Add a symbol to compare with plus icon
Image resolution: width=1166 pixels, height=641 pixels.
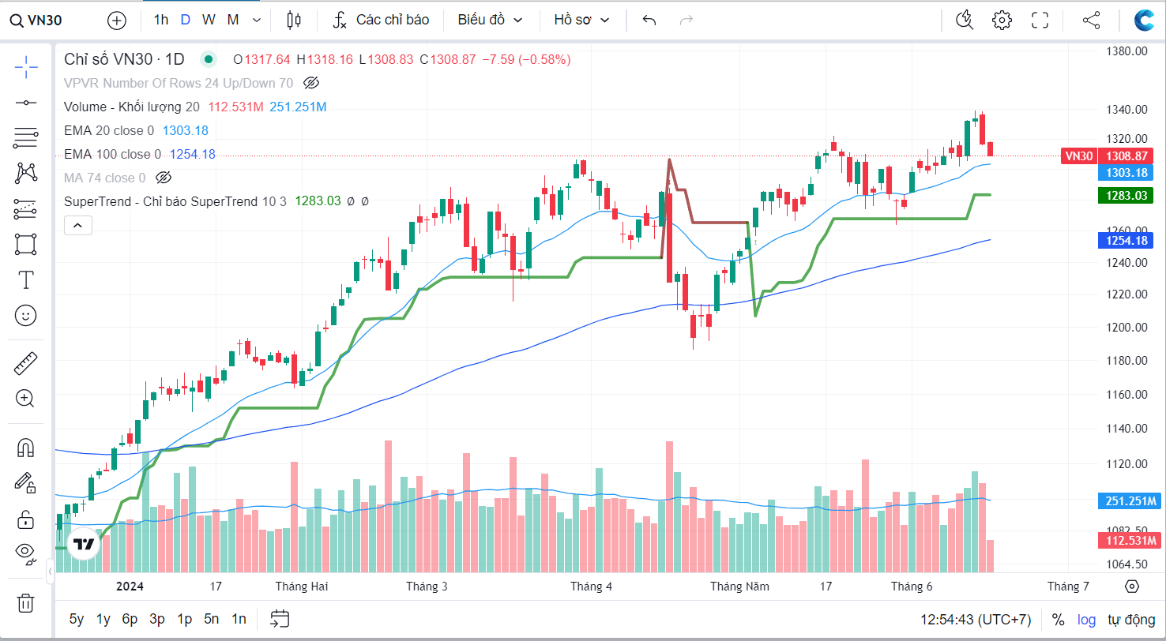tap(117, 21)
